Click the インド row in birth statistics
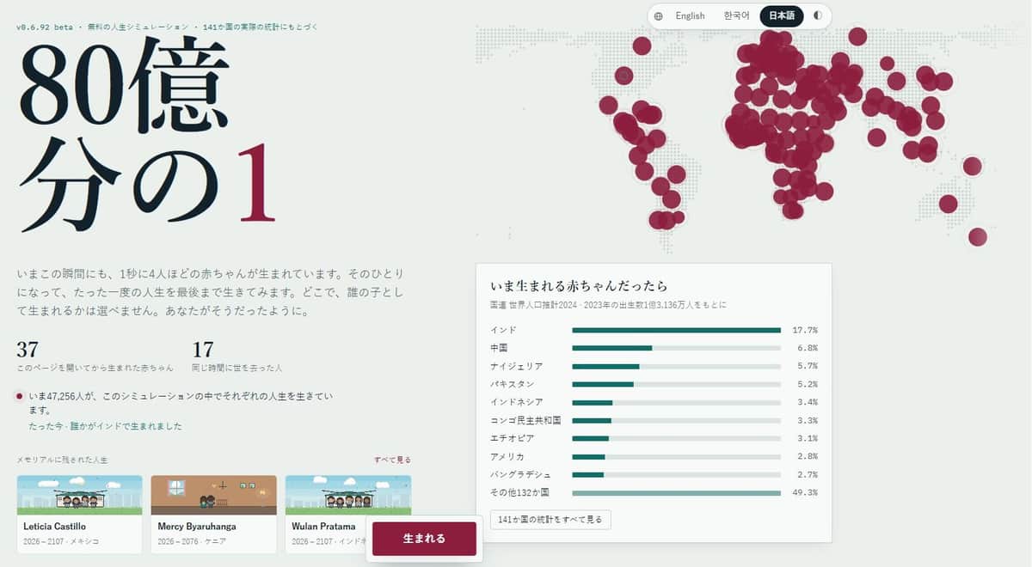 [x=654, y=330]
